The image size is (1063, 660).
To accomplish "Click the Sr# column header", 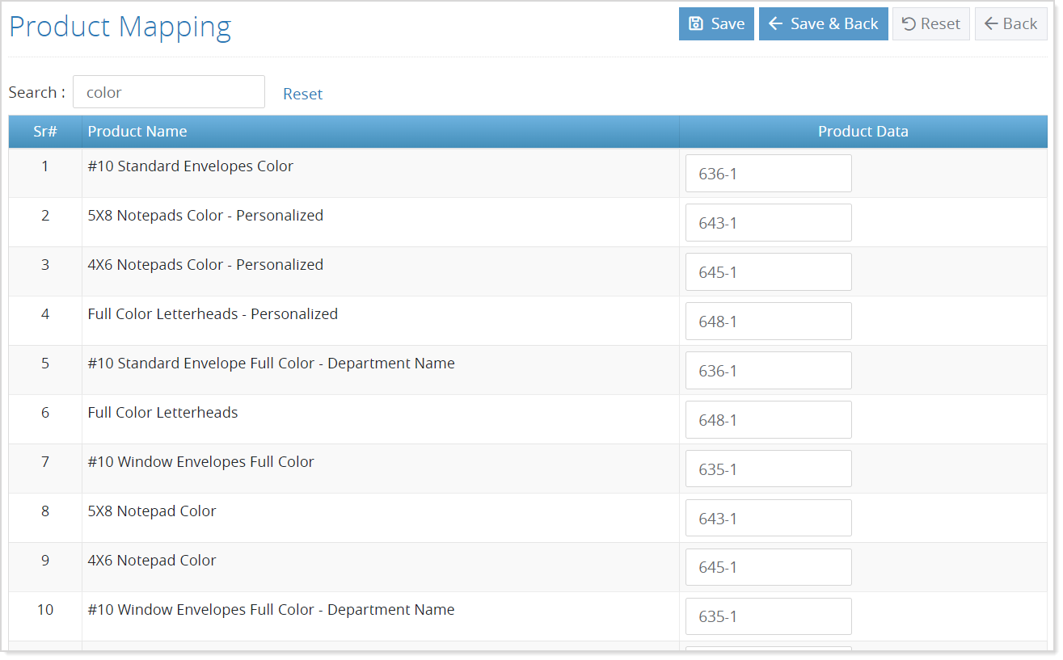I will coord(44,131).
